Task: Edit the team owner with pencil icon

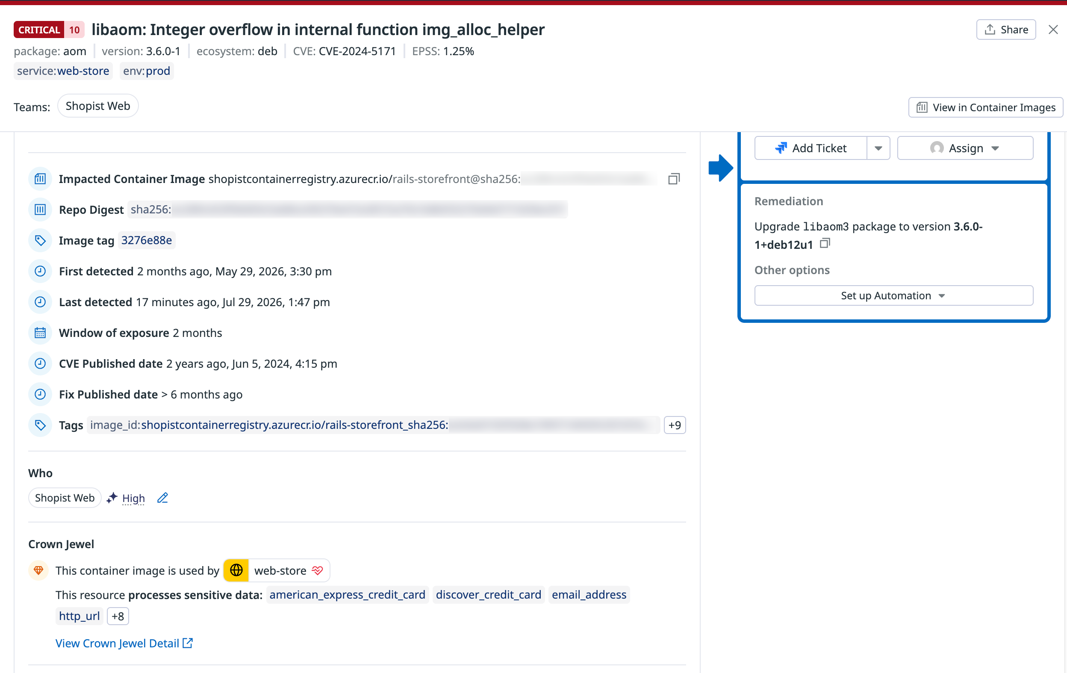Action: tap(162, 498)
